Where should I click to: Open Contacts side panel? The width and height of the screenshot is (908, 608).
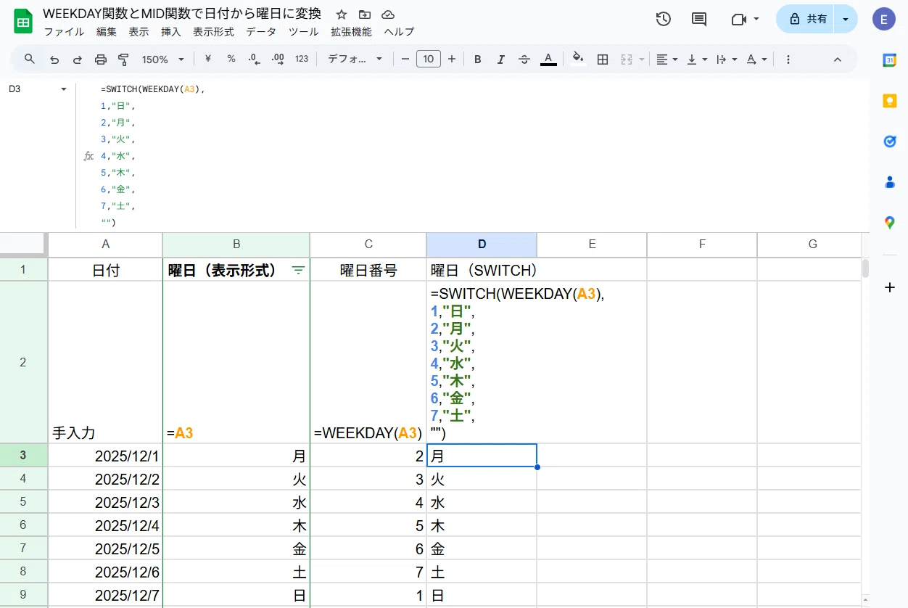[x=890, y=182]
